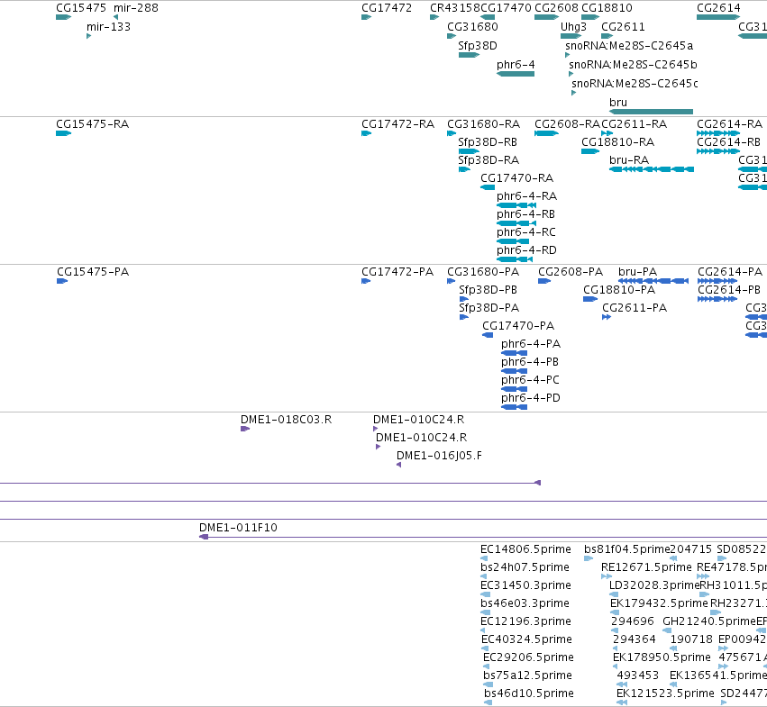The height and width of the screenshot is (707, 767).
Task: Click the CG2608 gene label
Action: tap(557, 8)
